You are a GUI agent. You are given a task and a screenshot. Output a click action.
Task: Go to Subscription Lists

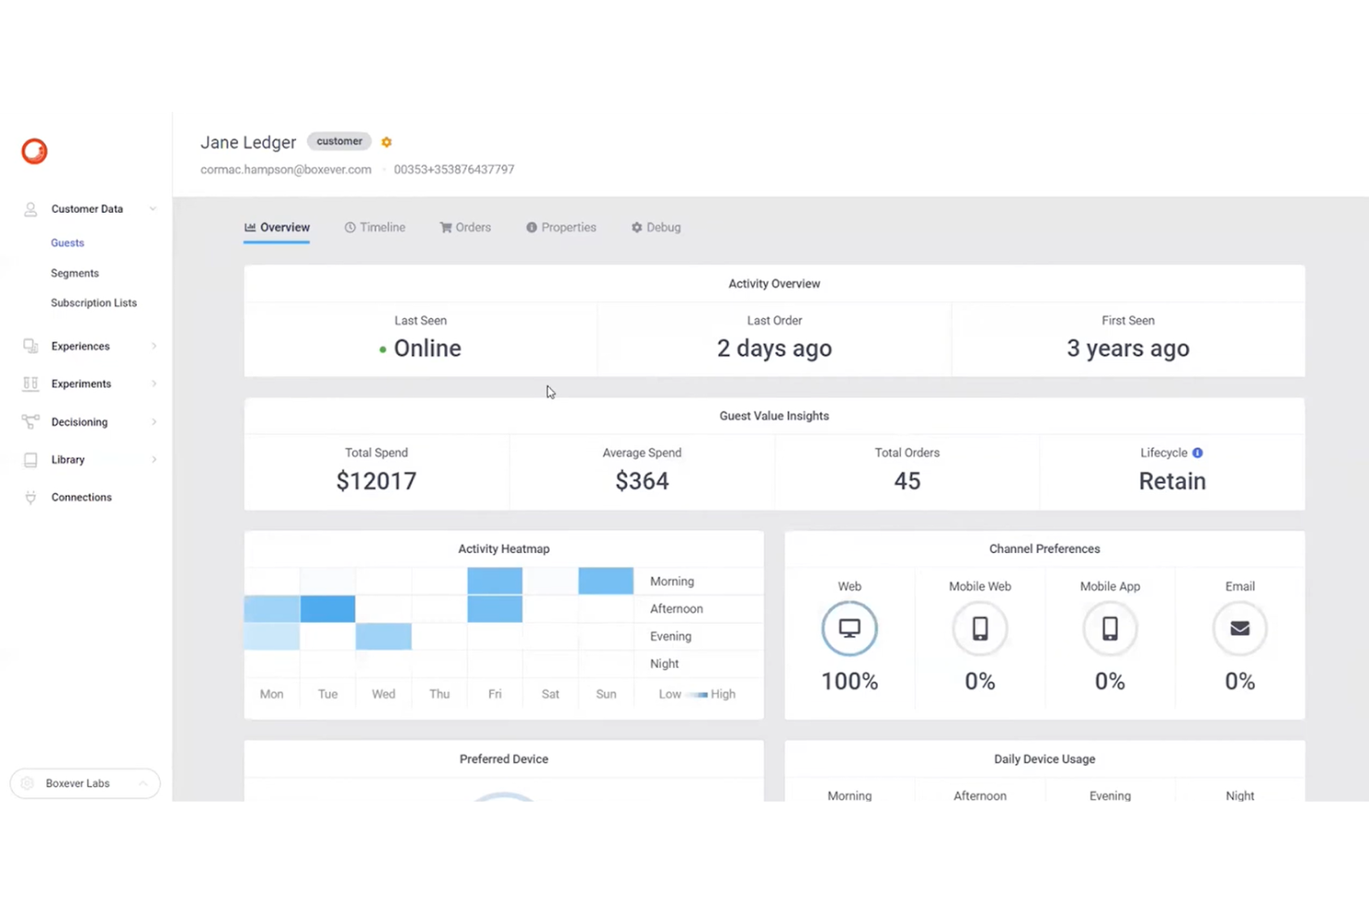click(x=93, y=302)
